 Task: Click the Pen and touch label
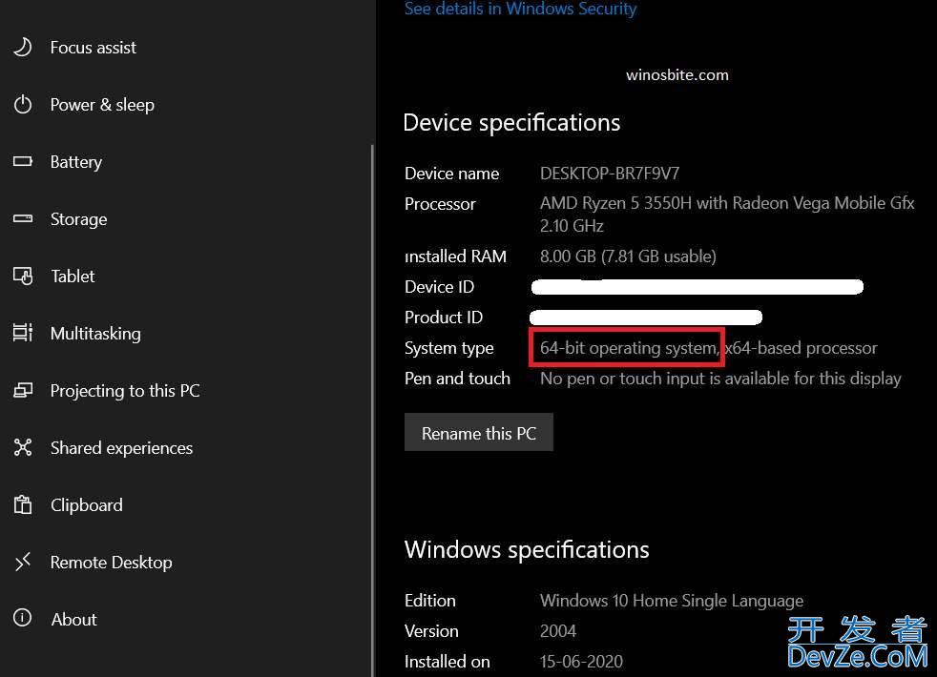tap(457, 378)
